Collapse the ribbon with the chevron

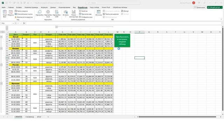tap(221, 19)
